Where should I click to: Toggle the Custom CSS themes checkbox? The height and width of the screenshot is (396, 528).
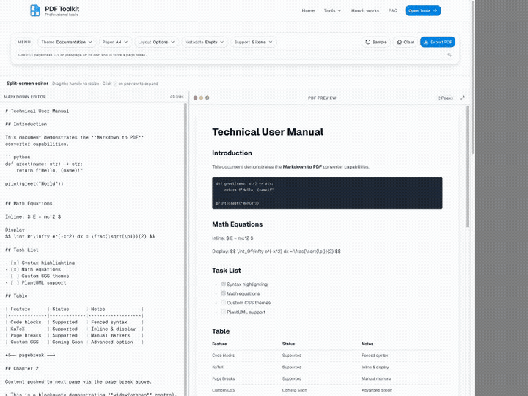coord(223,302)
